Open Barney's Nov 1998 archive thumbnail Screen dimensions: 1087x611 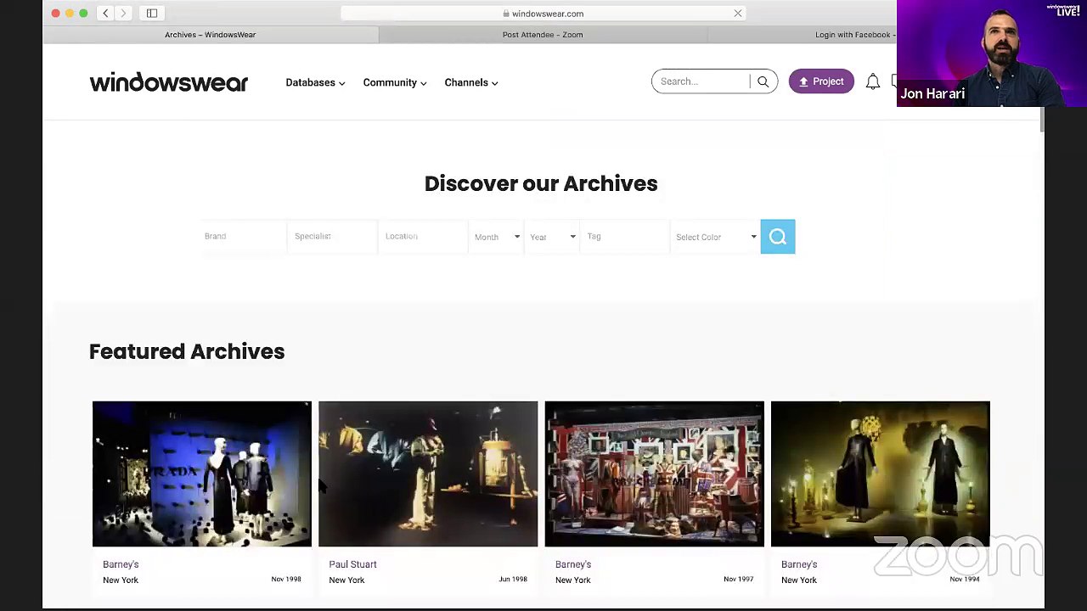202,474
